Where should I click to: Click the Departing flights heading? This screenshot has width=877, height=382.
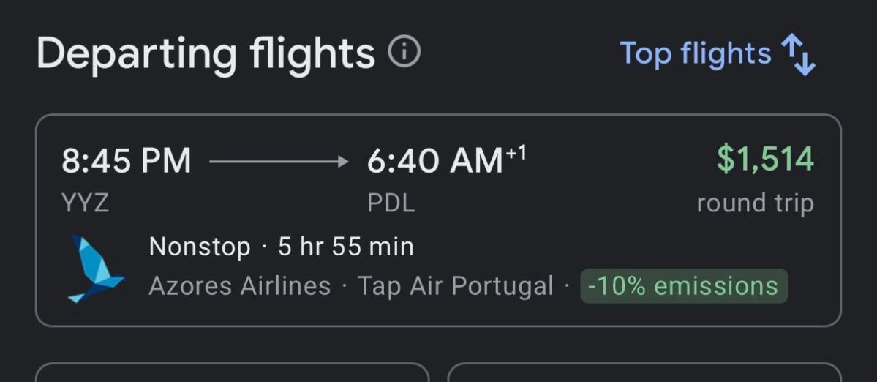pyautogui.click(x=206, y=54)
